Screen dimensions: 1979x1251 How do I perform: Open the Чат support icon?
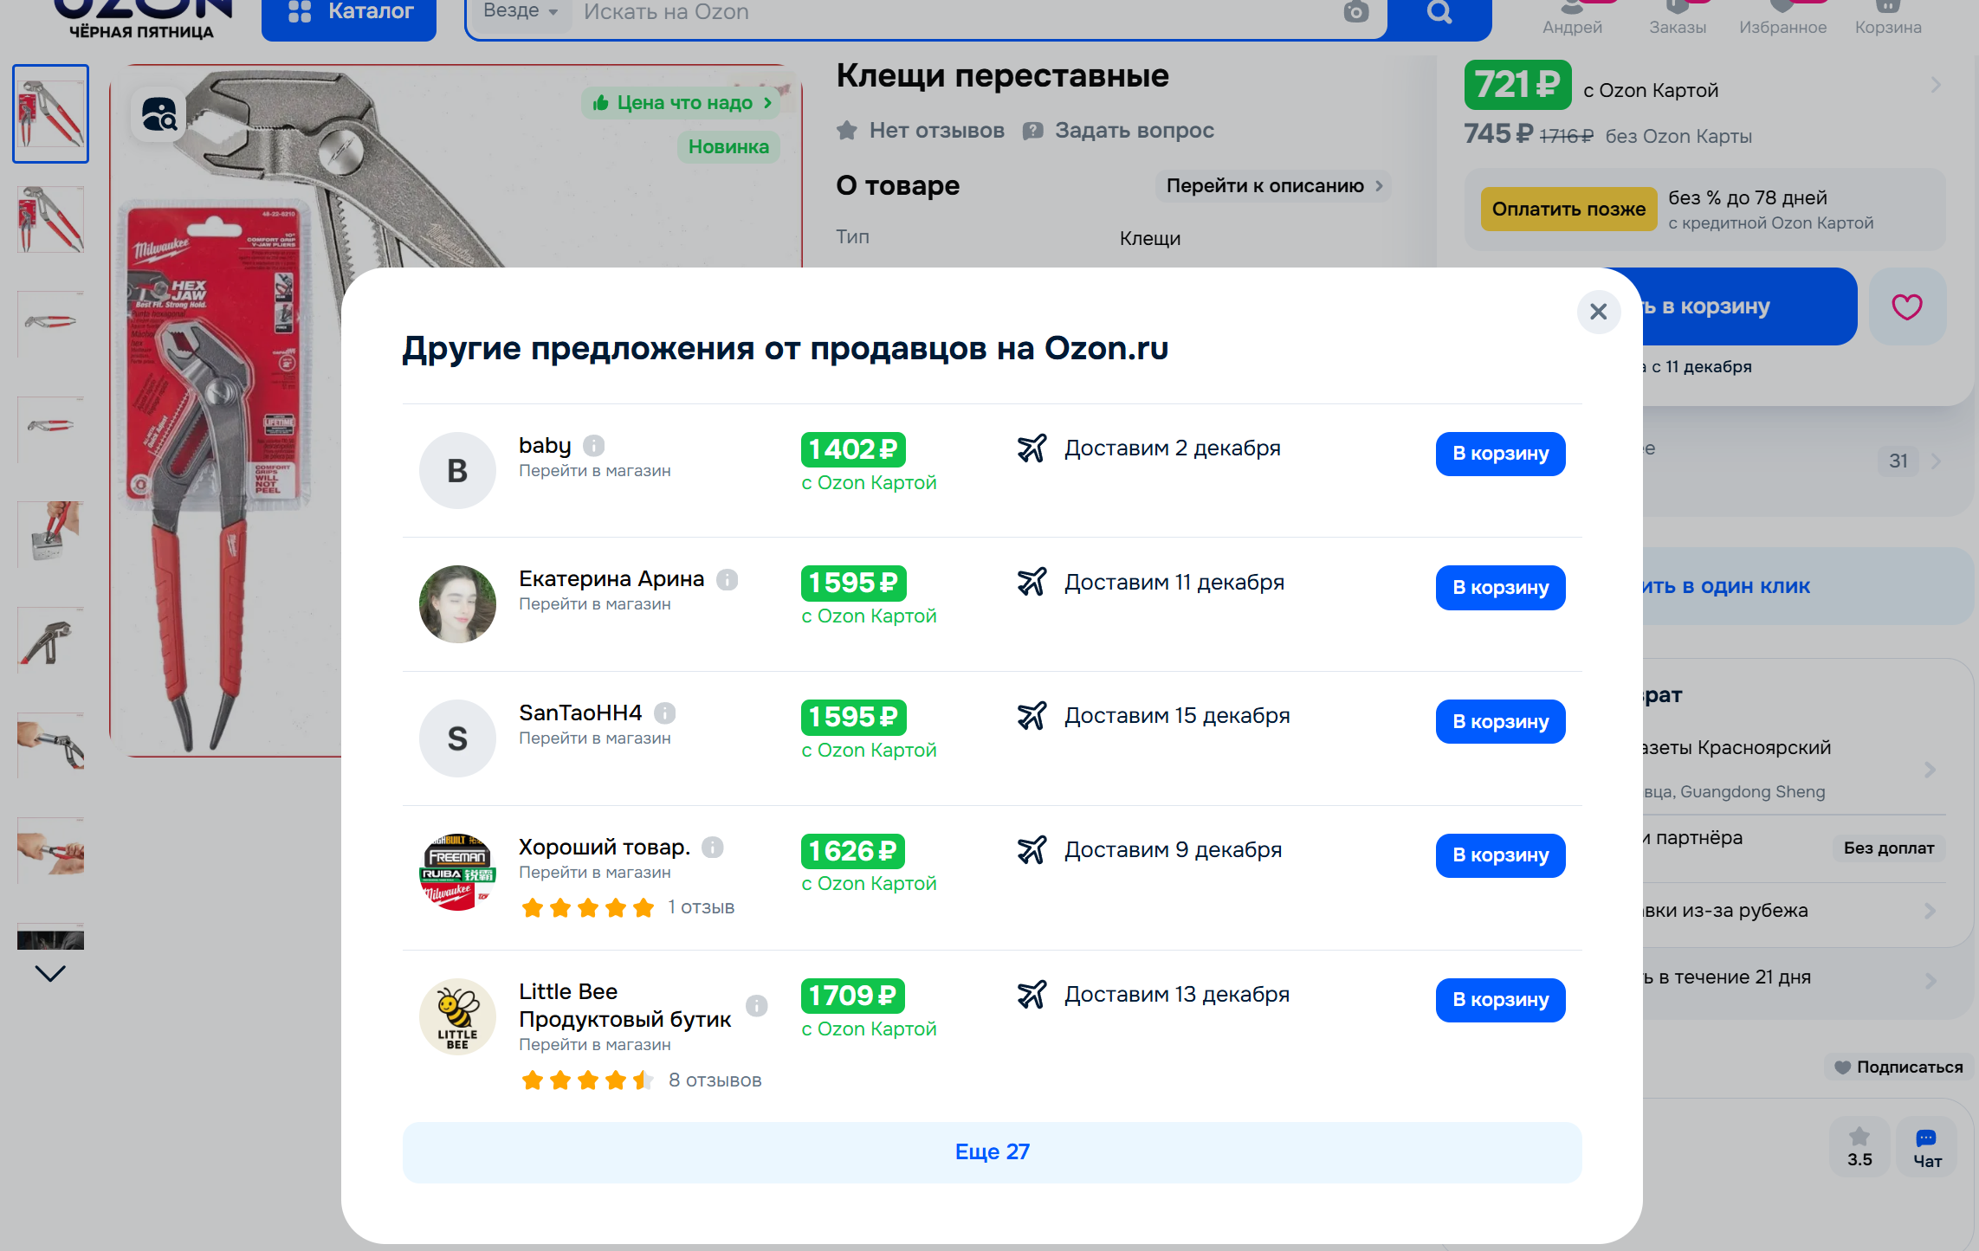tap(1926, 1148)
